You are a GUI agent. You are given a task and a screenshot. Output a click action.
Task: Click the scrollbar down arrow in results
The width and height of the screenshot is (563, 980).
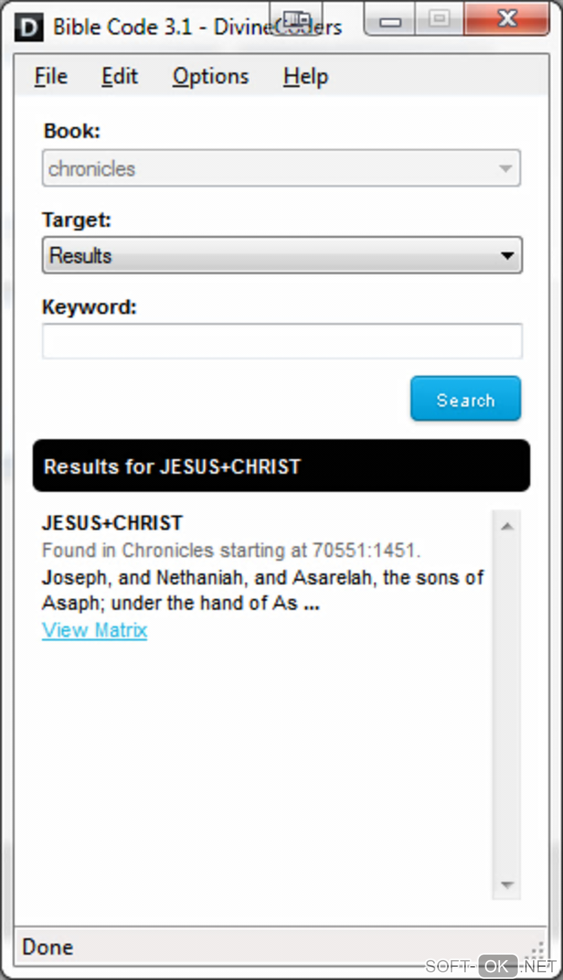[x=507, y=885]
